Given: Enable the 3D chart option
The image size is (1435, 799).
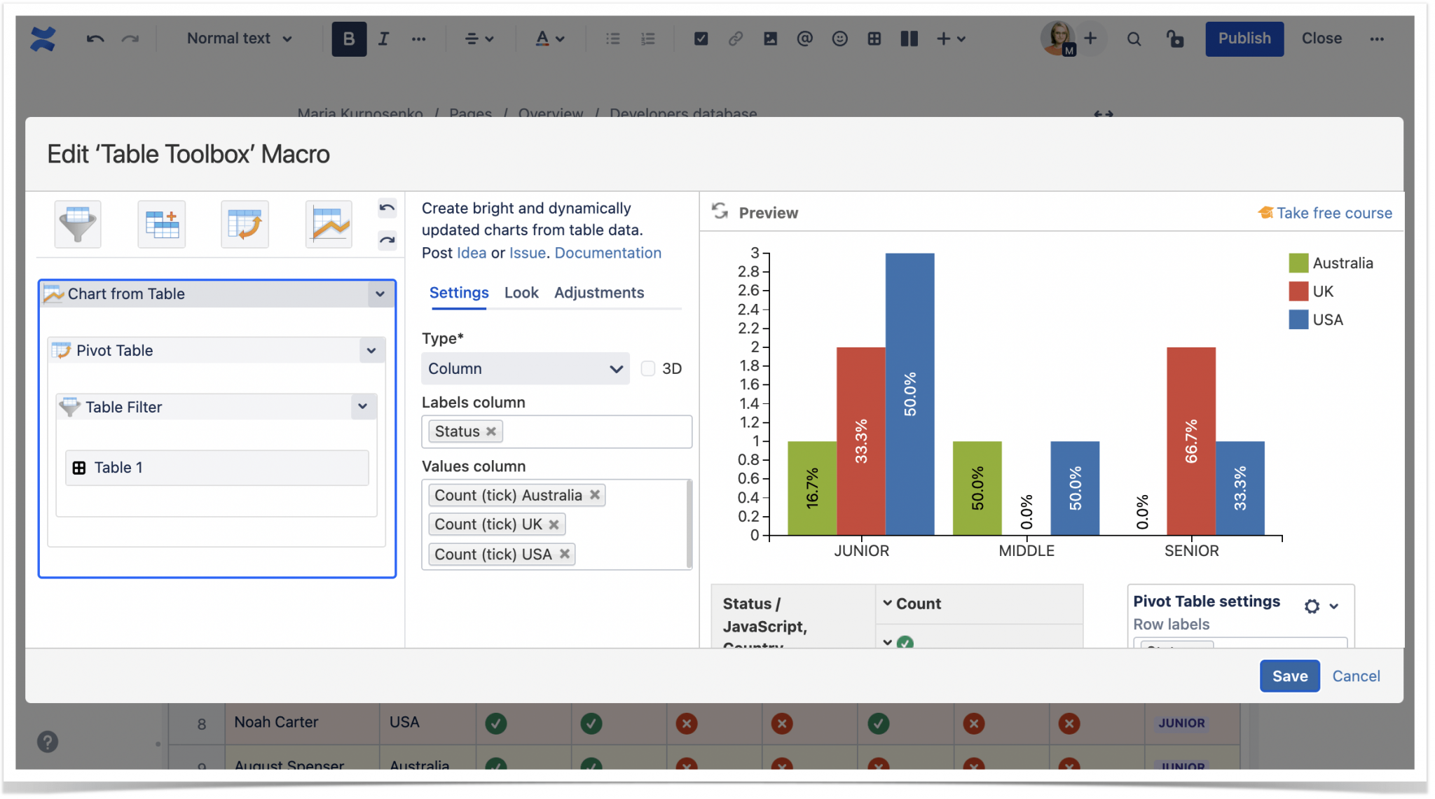Looking at the screenshot, I should [x=647, y=368].
